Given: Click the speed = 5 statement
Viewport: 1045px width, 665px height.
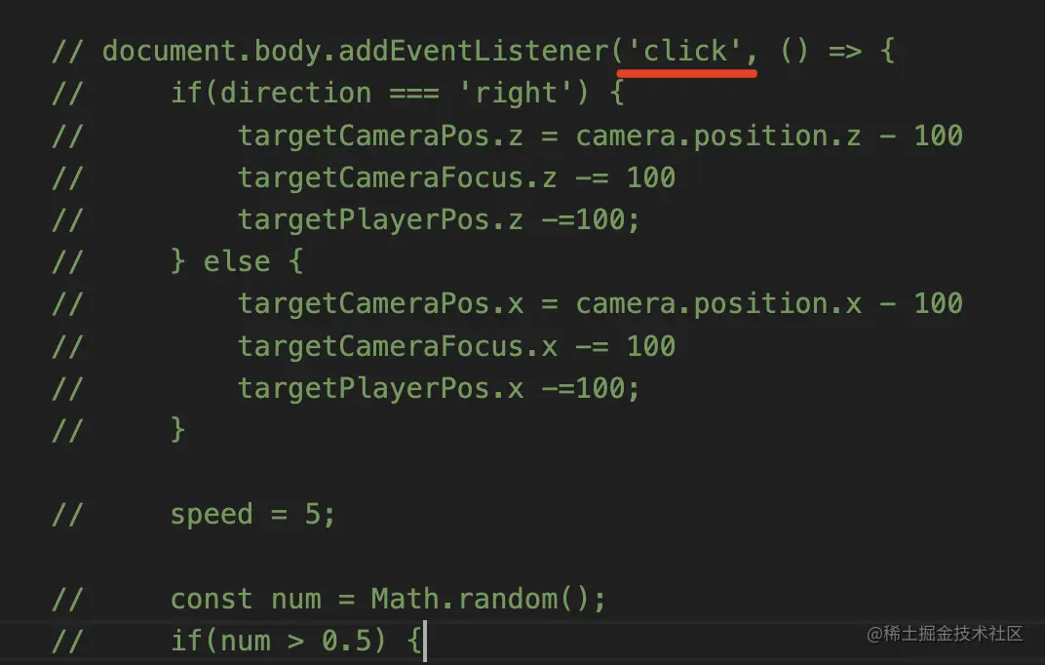Looking at the screenshot, I should [x=252, y=515].
